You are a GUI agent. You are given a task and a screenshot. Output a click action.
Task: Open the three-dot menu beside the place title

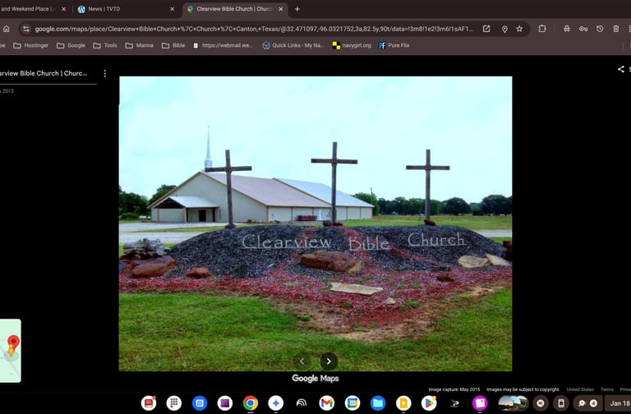tap(104, 74)
